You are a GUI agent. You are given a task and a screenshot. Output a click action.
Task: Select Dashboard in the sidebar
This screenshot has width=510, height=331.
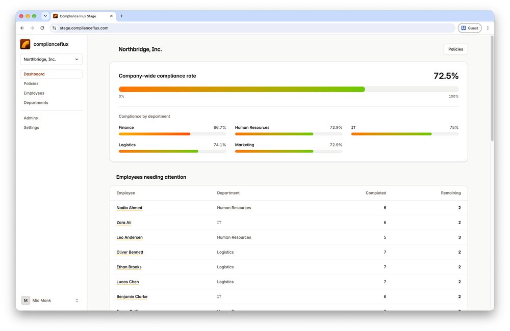51,74
